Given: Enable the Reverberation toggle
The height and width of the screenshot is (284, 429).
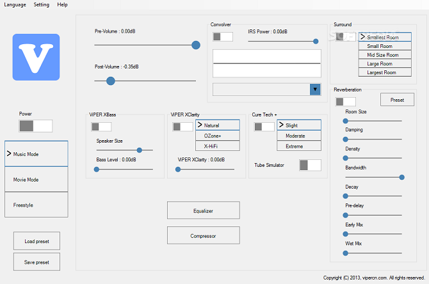Looking at the screenshot, I should click(346, 101).
